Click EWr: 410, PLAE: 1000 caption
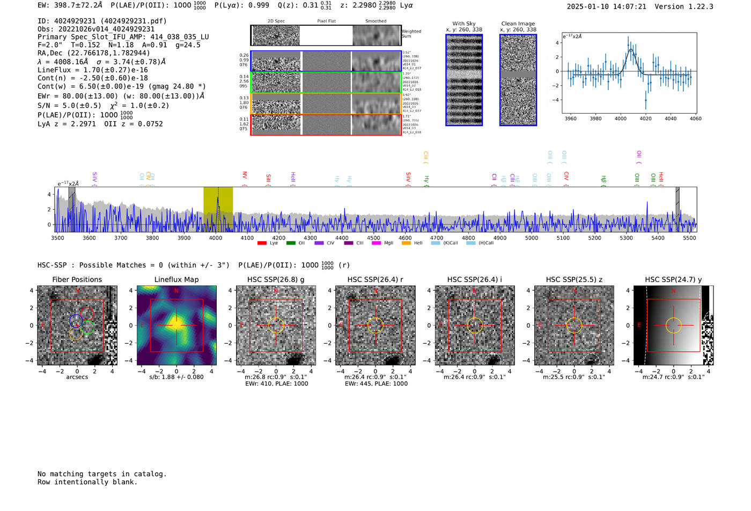This screenshot has height=511, width=751. click(276, 383)
